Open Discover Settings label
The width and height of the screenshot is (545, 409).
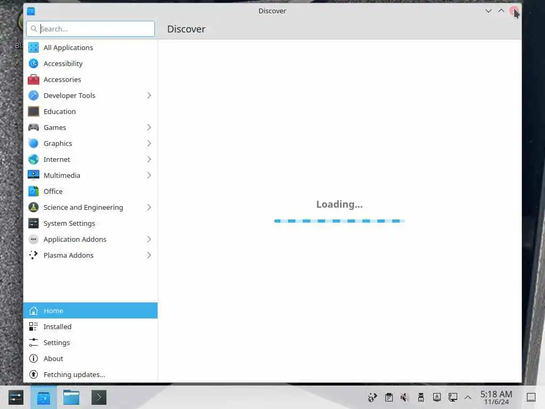(56, 343)
